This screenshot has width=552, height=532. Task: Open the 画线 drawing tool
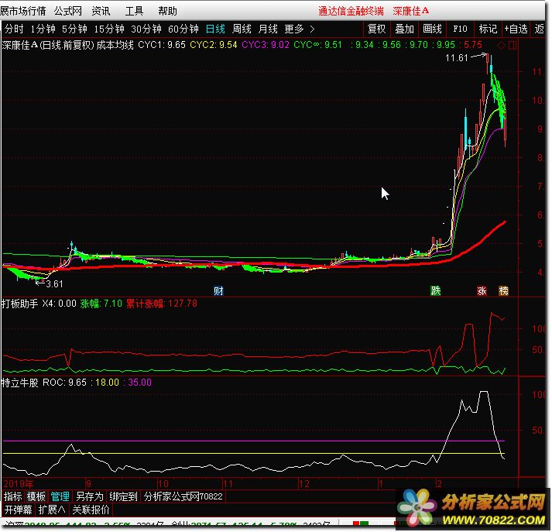[x=433, y=29]
